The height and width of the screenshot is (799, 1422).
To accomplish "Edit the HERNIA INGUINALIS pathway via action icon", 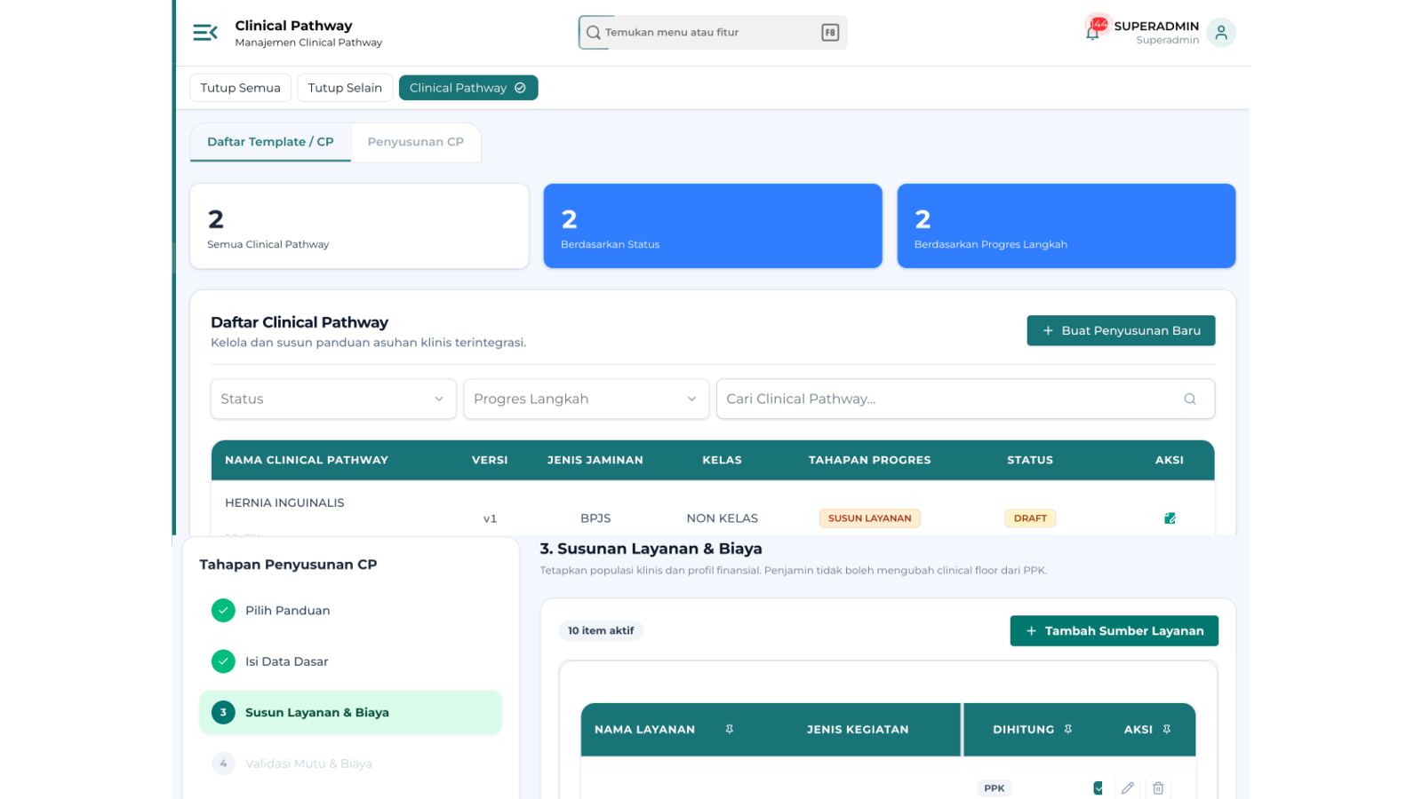I will tap(1170, 518).
